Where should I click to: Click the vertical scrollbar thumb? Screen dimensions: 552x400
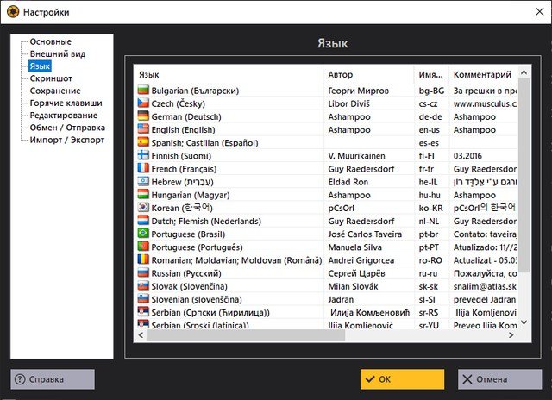click(524, 175)
